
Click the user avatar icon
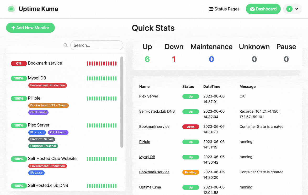(289, 9)
